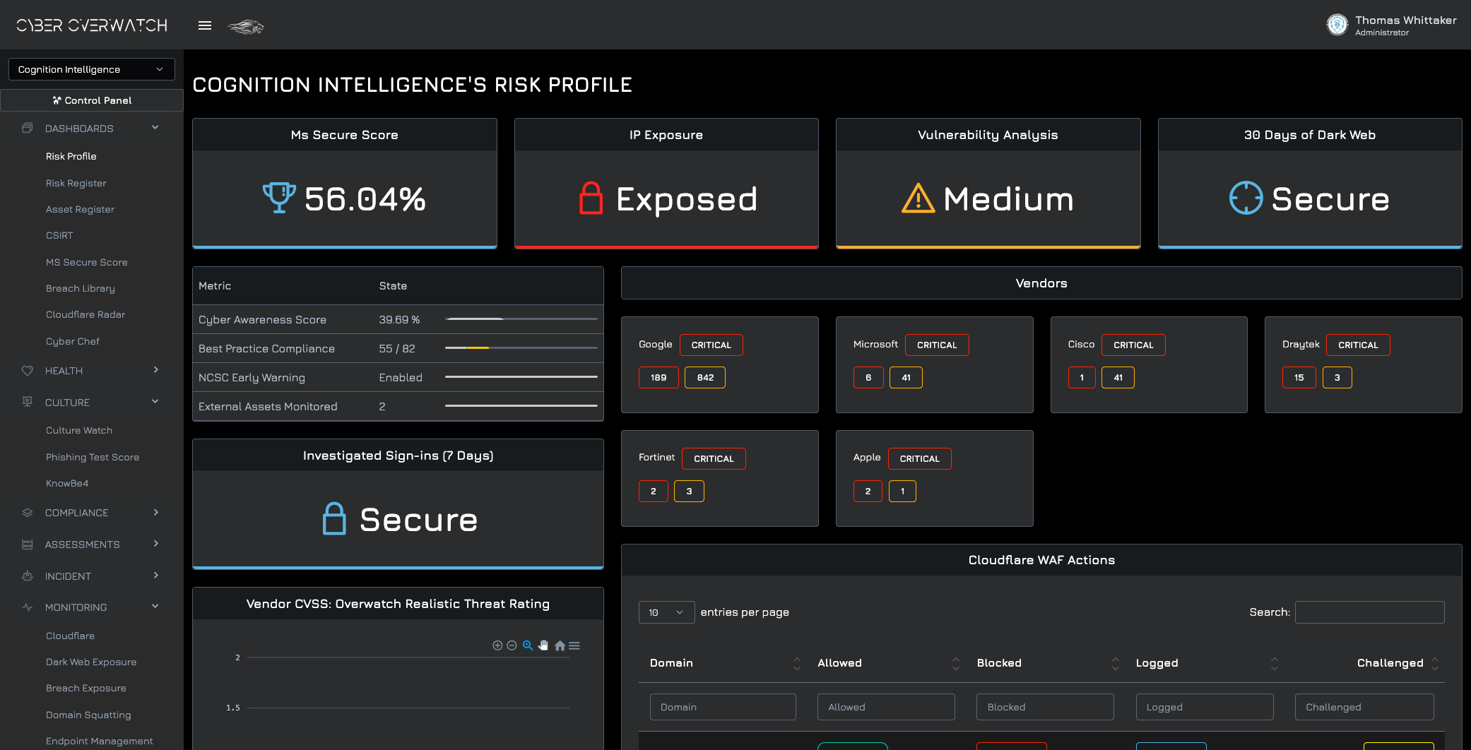Zoom in on the CVSS chart
The image size is (1471, 750).
pyautogui.click(x=497, y=645)
